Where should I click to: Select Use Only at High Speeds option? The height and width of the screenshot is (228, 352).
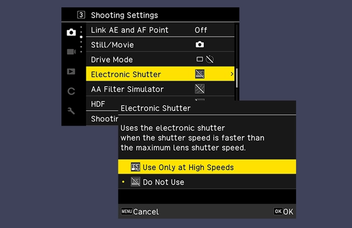pos(207,167)
